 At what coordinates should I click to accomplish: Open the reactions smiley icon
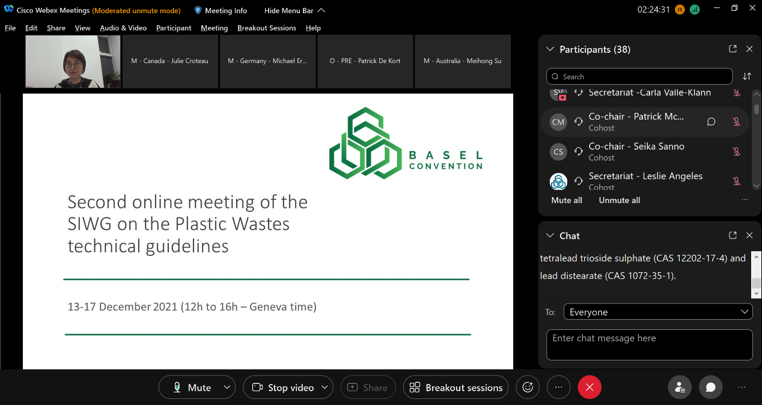(x=528, y=388)
